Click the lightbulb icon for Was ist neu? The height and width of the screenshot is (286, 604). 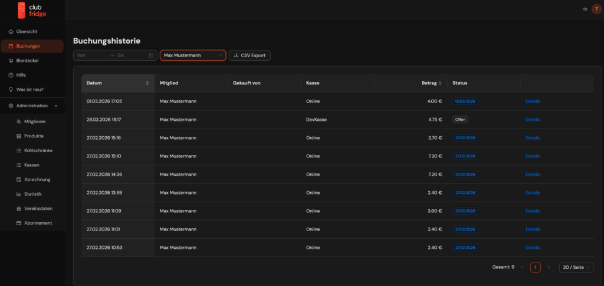tap(11, 90)
